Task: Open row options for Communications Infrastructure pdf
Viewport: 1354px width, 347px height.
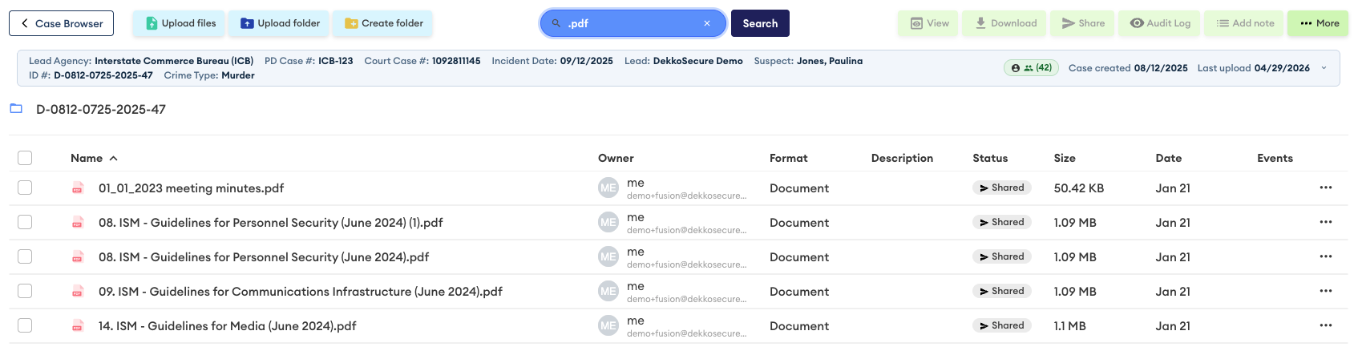Action: click(x=1325, y=291)
